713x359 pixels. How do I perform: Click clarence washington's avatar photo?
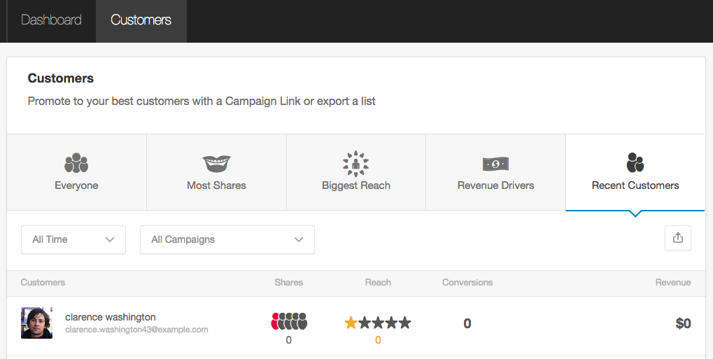(36, 323)
